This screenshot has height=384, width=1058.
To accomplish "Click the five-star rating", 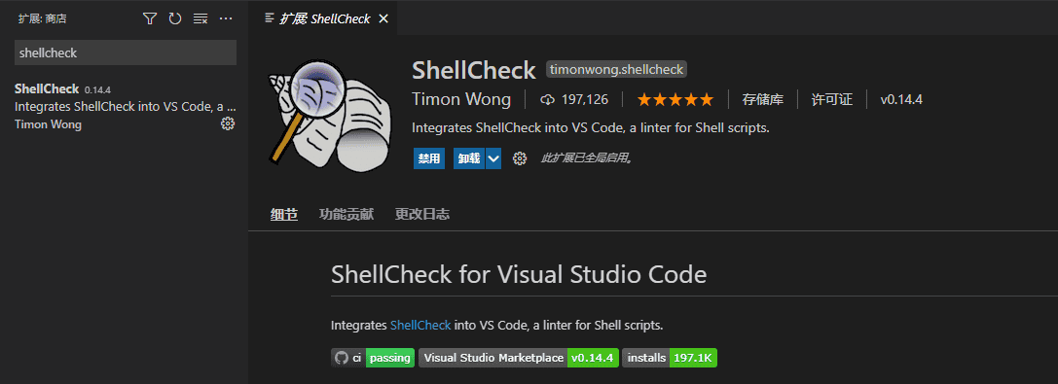I will coord(675,100).
